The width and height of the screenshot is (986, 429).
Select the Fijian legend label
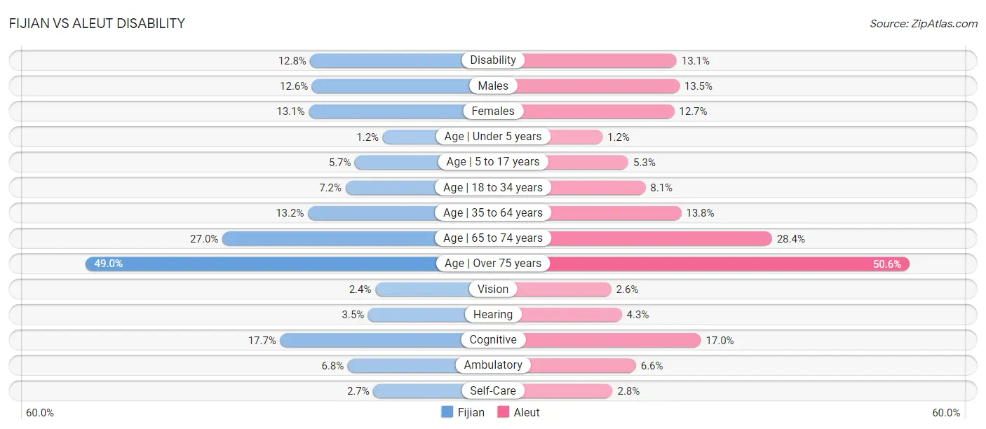(x=471, y=412)
